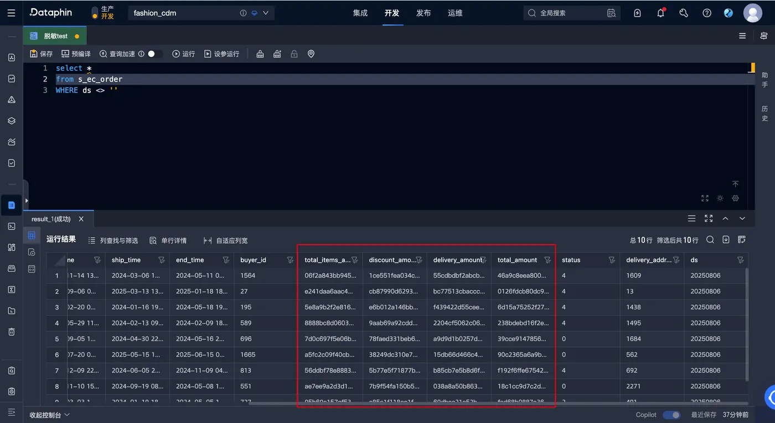775x423 pixels.
Task: Open the filter for the status column
Action: click(x=612, y=260)
